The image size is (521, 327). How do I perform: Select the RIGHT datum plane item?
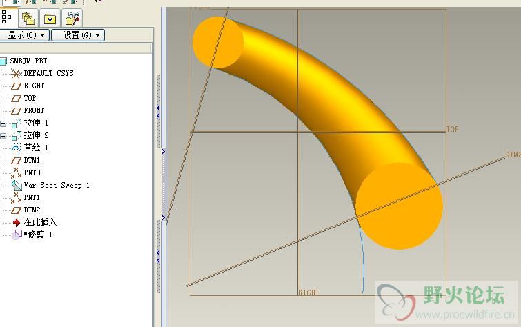pyautogui.click(x=34, y=86)
